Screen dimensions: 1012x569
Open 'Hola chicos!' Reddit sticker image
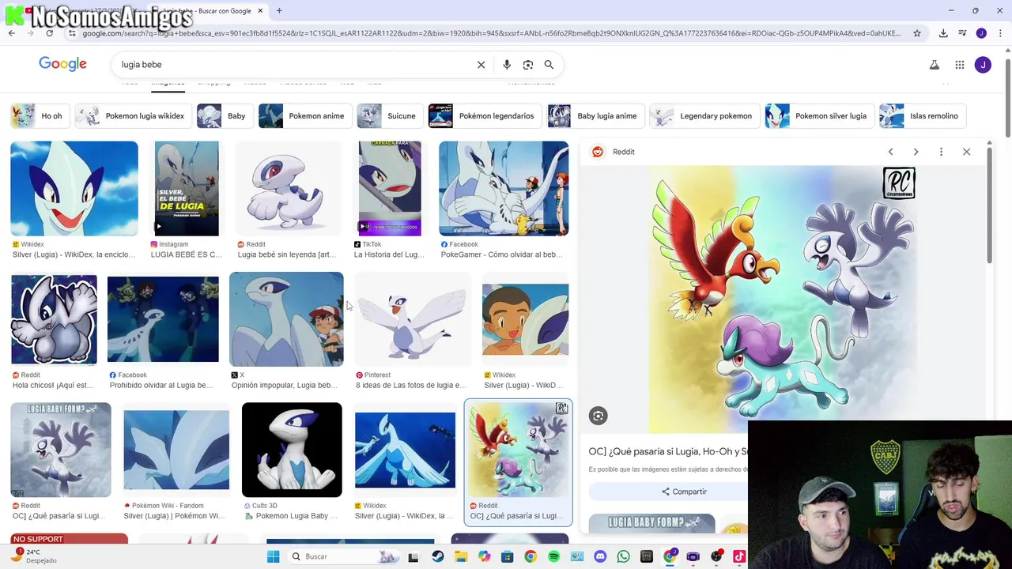tap(54, 319)
